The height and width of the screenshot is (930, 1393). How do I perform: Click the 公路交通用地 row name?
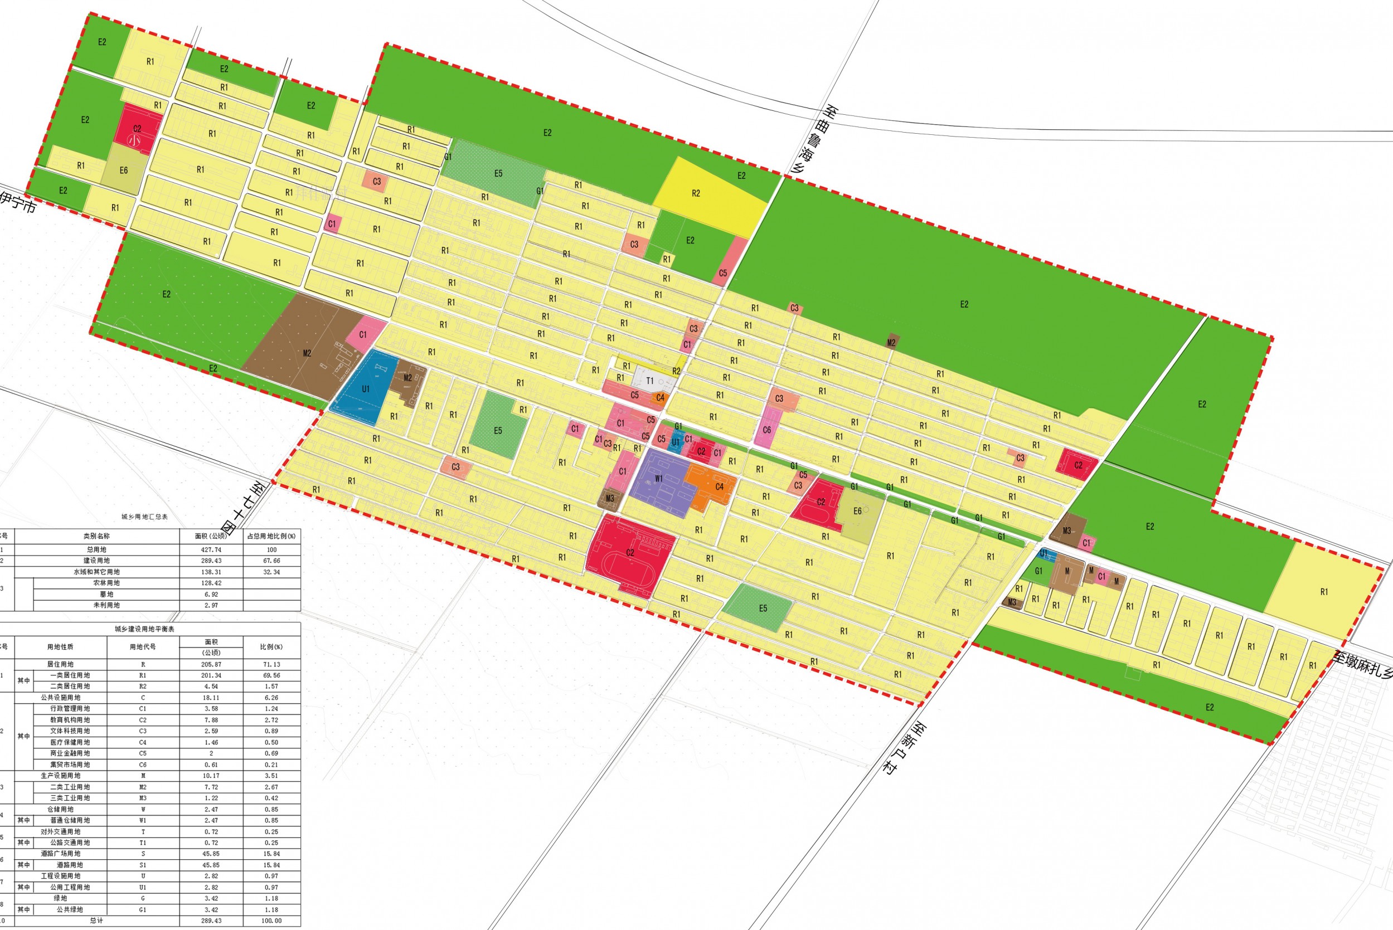[x=70, y=842]
